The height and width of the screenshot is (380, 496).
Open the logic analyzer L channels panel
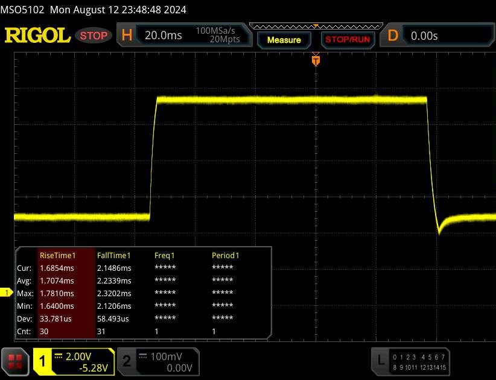(410, 362)
